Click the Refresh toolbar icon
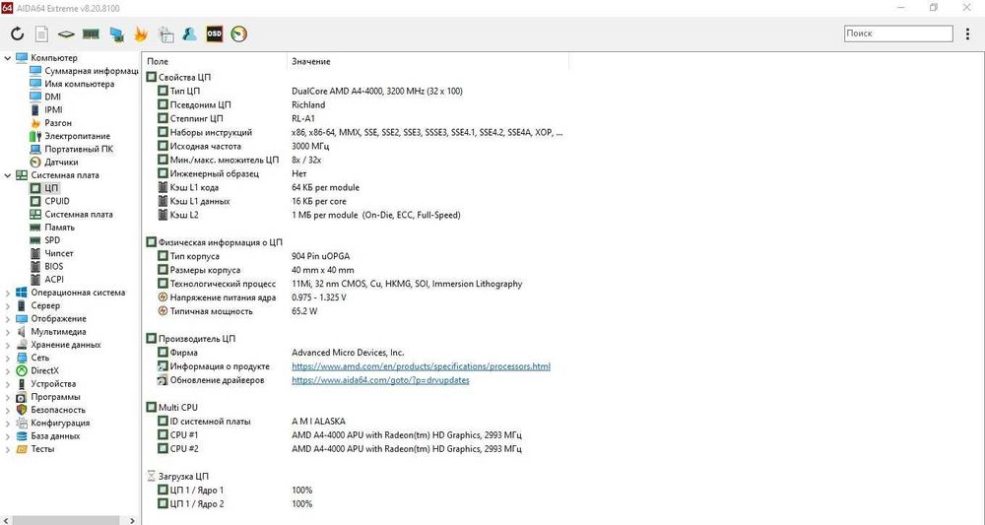The image size is (985, 525). tap(17, 33)
